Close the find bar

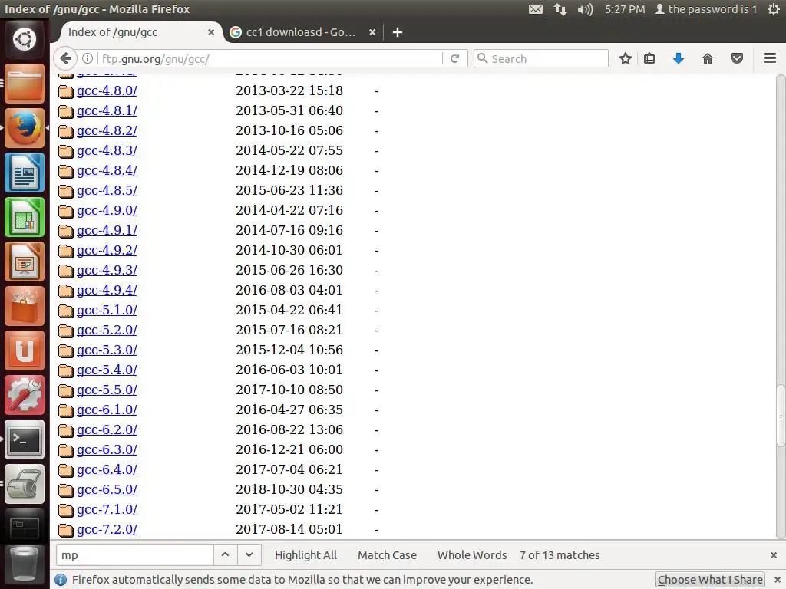(x=774, y=555)
